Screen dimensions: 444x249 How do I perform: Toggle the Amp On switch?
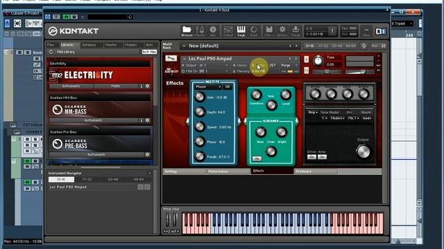point(322,157)
